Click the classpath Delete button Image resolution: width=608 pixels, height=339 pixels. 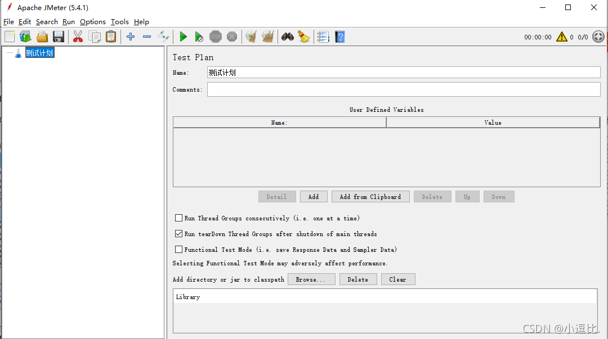[358, 279]
